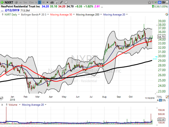The height and width of the screenshot is (127, 169).
Task: Click the green plus add-symbol icon
Action: point(2,2)
